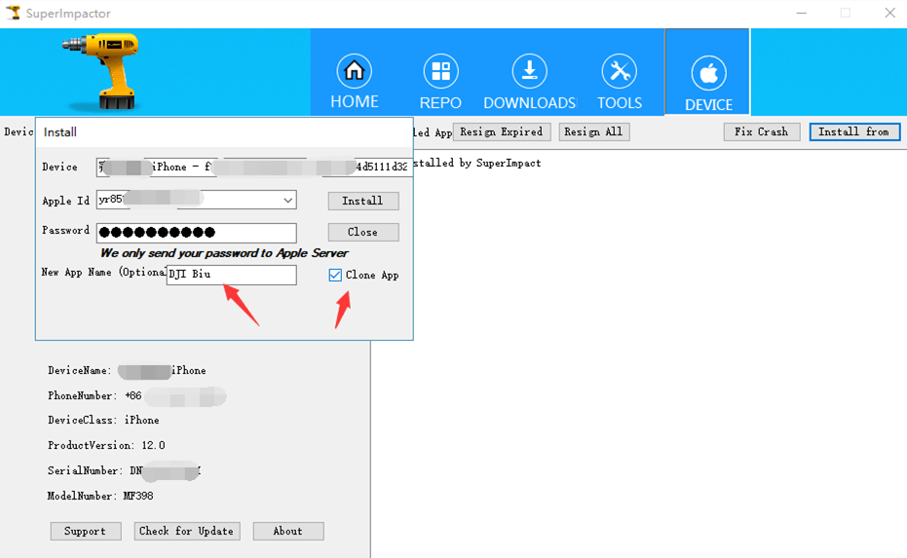The width and height of the screenshot is (907, 558).
Task: Go to the TOOLS tab
Action: (619, 81)
